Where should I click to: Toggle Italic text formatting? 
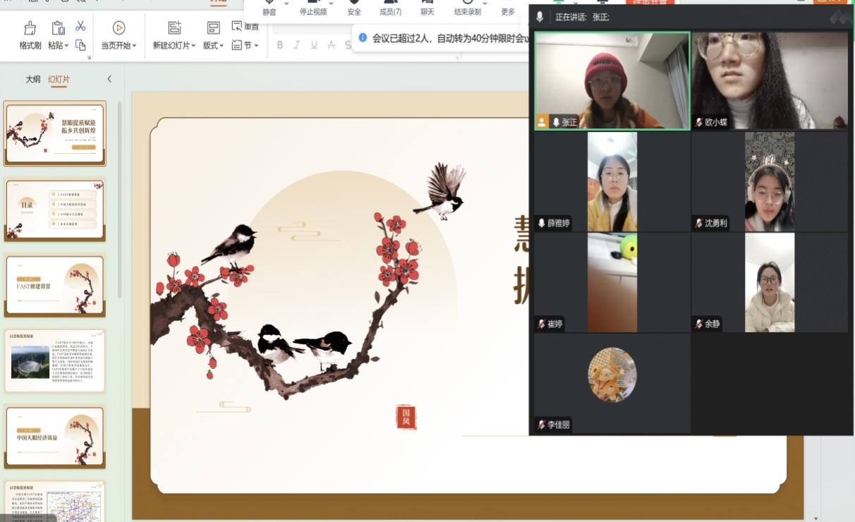pyautogui.click(x=296, y=45)
